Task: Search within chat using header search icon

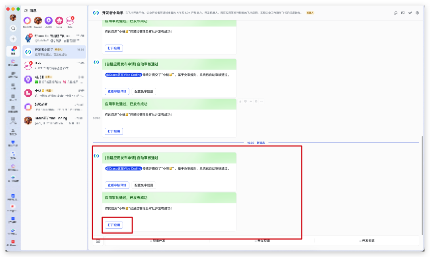Action: pyautogui.click(x=396, y=13)
